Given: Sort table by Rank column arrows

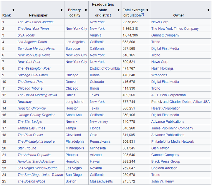Looking at the screenshot, I should (13, 10).
